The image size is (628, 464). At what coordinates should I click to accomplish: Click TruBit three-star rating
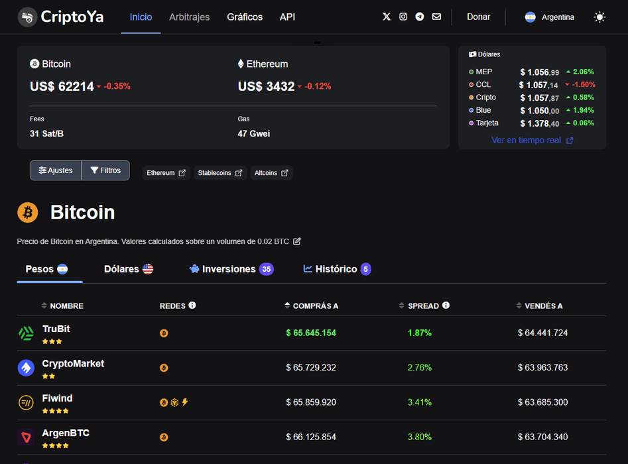52,341
